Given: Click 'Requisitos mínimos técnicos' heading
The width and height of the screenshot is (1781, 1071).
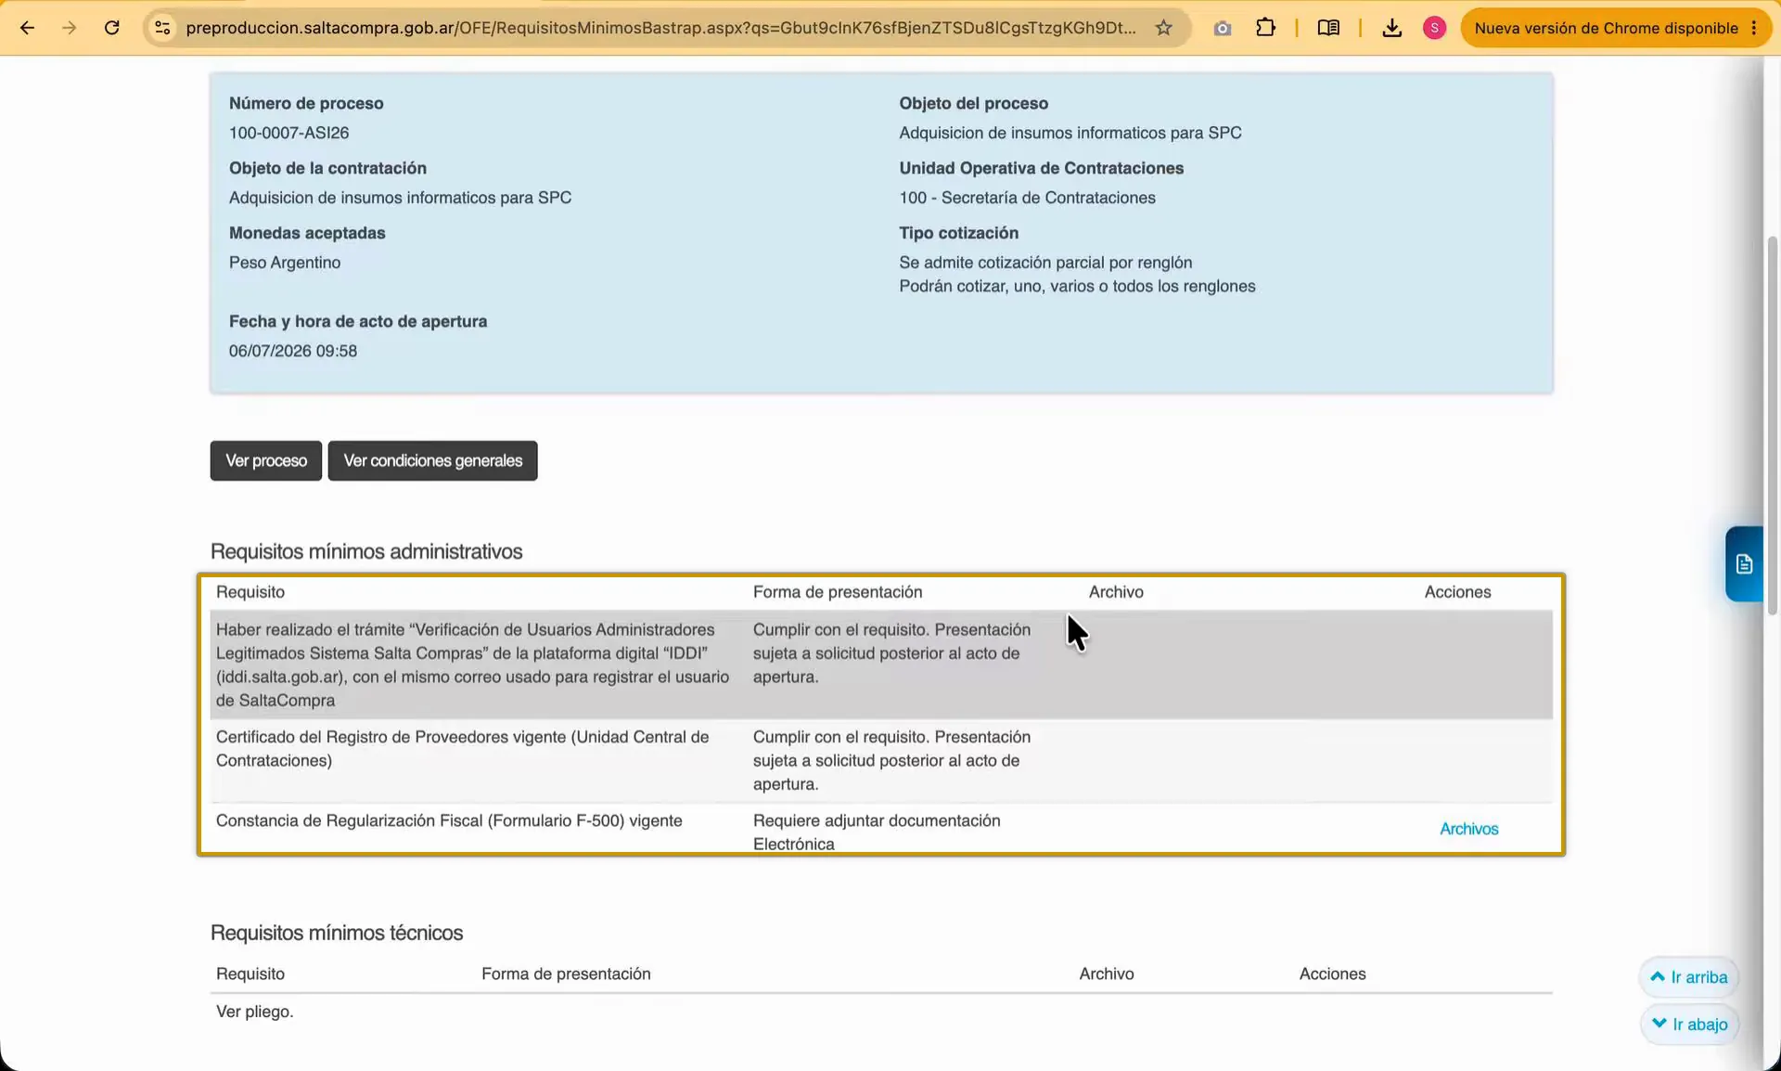Looking at the screenshot, I should coord(337,933).
